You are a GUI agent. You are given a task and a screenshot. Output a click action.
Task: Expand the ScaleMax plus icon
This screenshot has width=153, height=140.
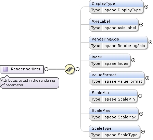point(141,114)
